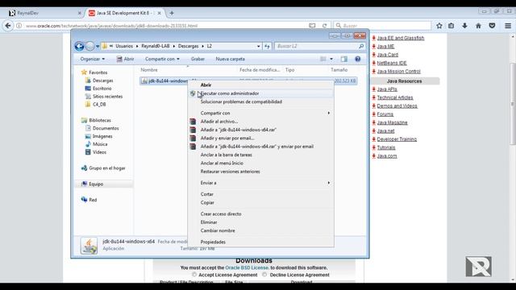Bookmark this page with star icon
This screenshot has width=516, height=290.
pos(439,25)
